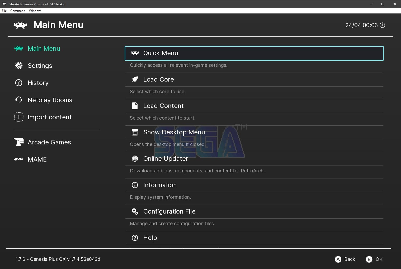Click the Netplay Rooms headset icon
This screenshot has height=269, width=401.
point(18,100)
